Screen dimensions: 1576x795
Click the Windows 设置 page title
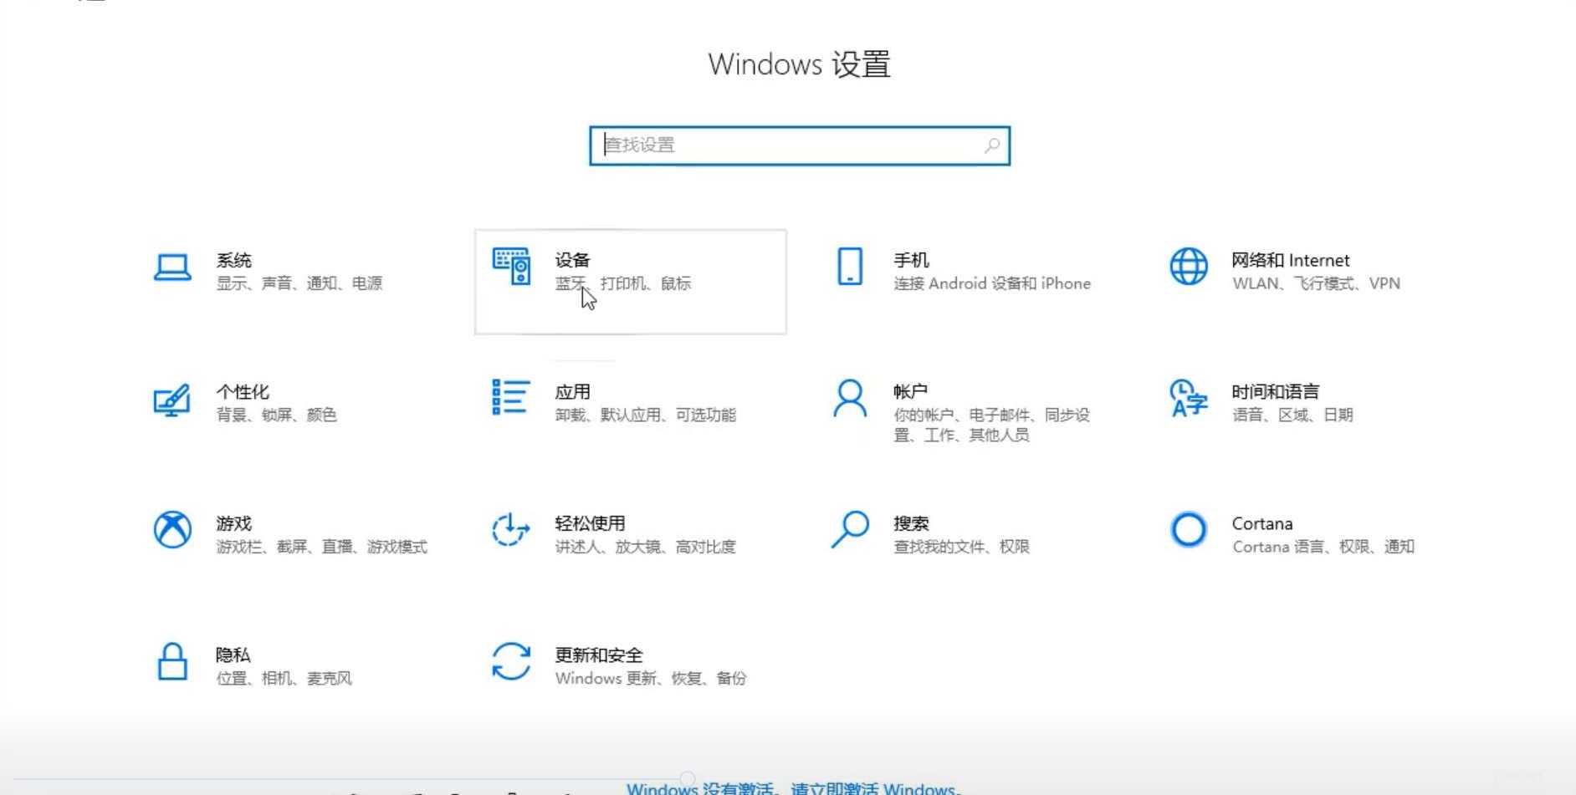[799, 64]
